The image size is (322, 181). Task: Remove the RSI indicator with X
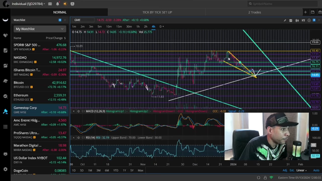[73, 138]
